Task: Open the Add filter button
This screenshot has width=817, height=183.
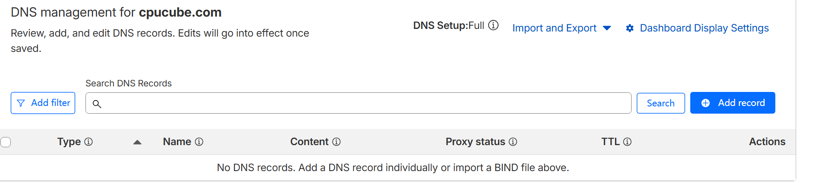Action: (x=43, y=103)
